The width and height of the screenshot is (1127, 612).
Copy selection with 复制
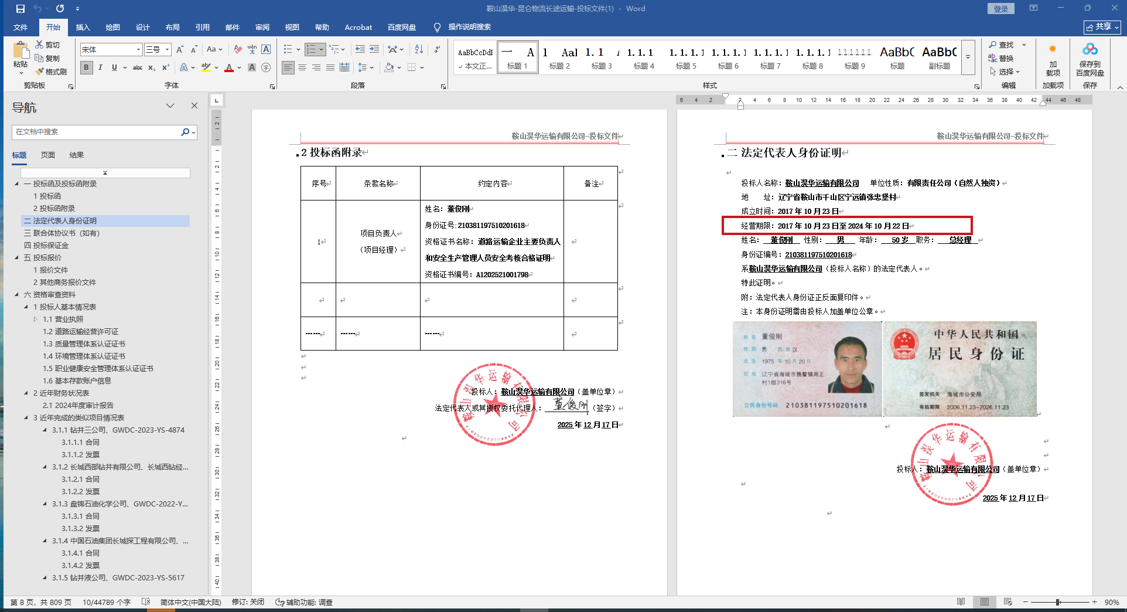pos(48,58)
